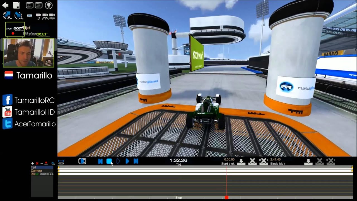357x201 pixels.
Task: Click the globe import arrow icon
Action: tap(18, 15)
